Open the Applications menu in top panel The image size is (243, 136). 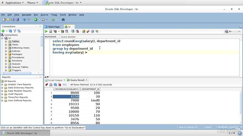[x=14, y=3]
